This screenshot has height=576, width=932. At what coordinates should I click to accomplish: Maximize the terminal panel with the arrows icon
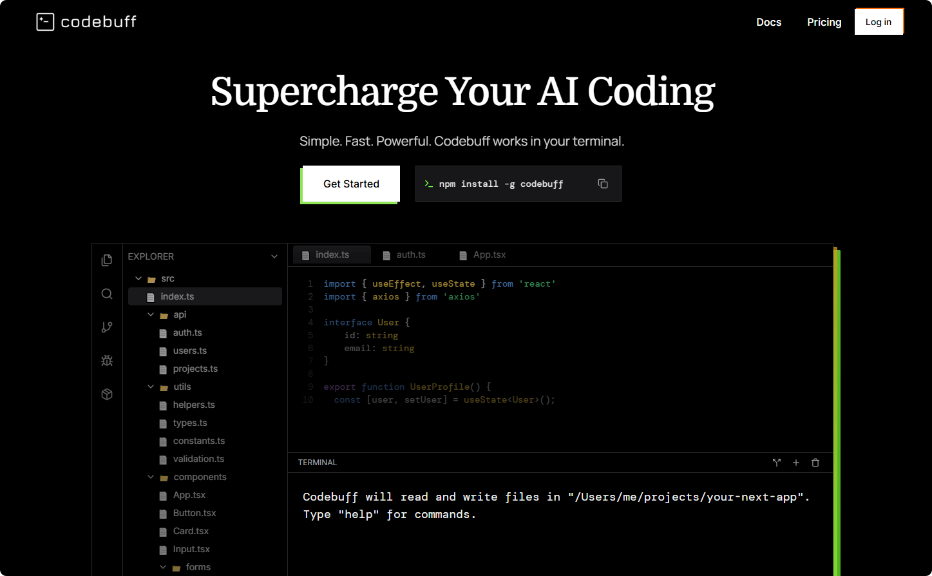(776, 463)
